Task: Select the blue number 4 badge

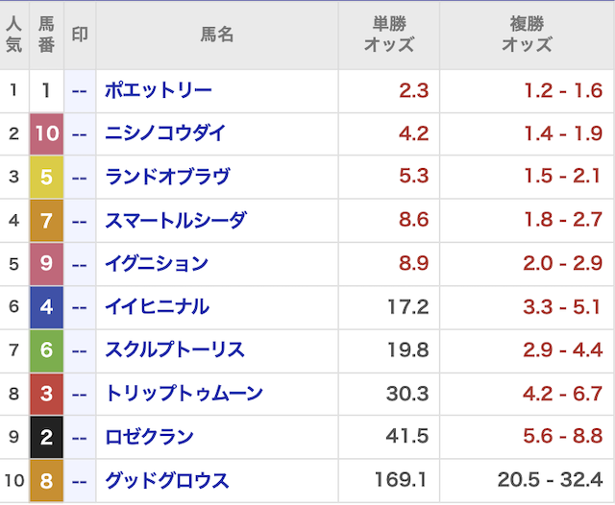Action: click(47, 307)
